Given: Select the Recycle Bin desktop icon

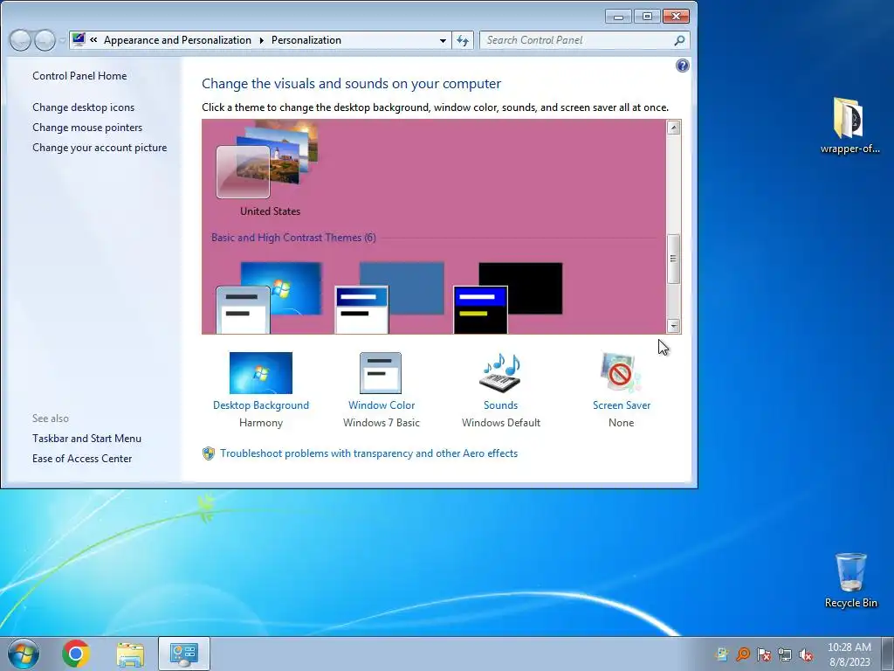Looking at the screenshot, I should [x=850, y=580].
